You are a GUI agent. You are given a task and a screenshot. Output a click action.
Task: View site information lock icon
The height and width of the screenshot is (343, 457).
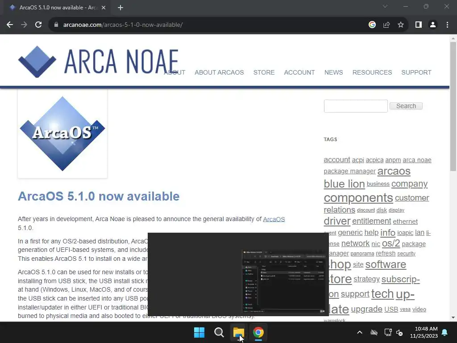[56, 25]
